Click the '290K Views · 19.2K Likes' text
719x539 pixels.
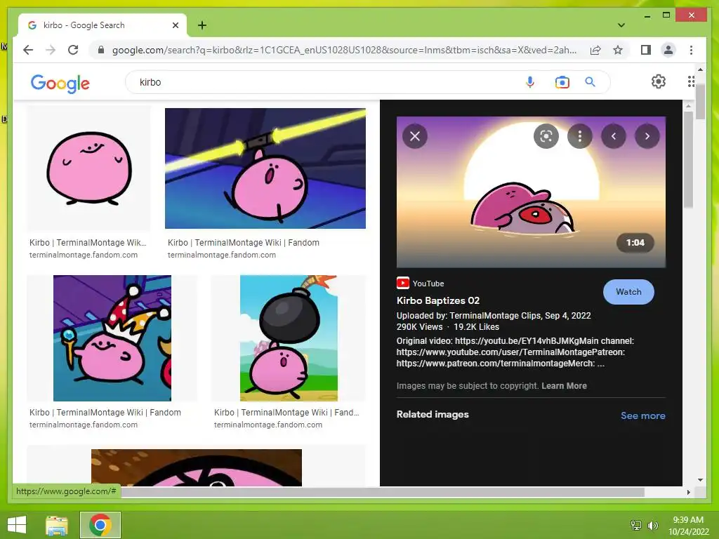pyautogui.click(x=448, y=327)
